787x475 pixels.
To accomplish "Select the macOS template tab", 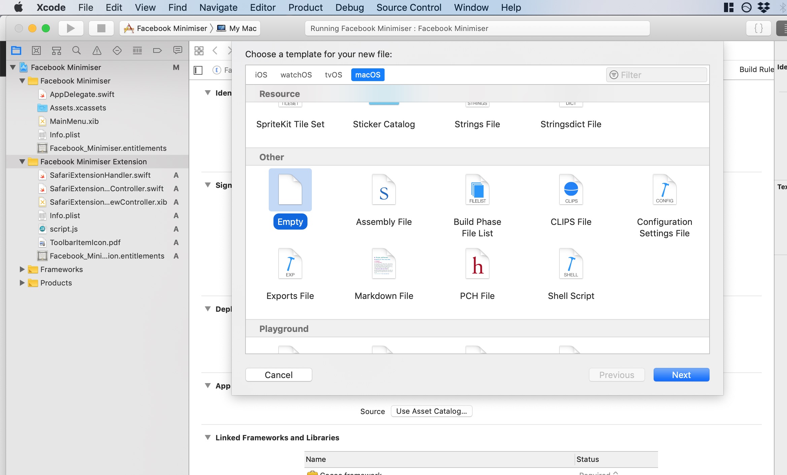I will pos(367,74).
